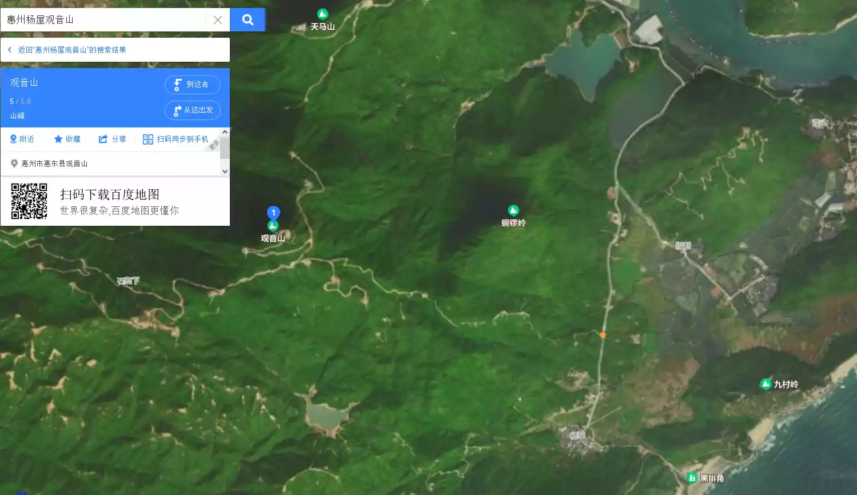Clear the search box with the X
Screen dimensions: 857x495
[x=218, y=20]
